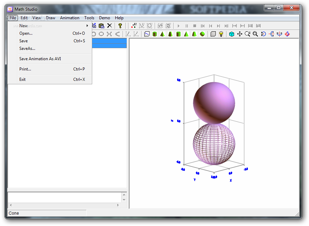Click the gray curve function plot icon
The width and height of the screenshot is (309, 226).
click(x=142, y=26)
